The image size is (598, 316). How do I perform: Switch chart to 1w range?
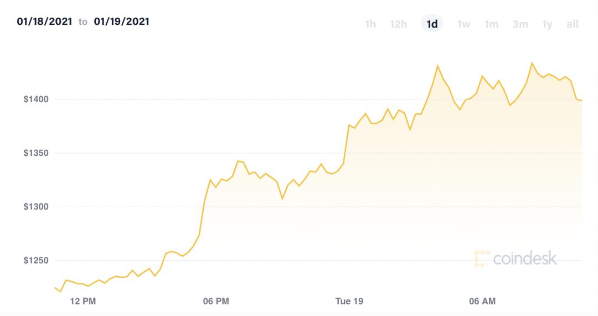click(x=463, y=24)
